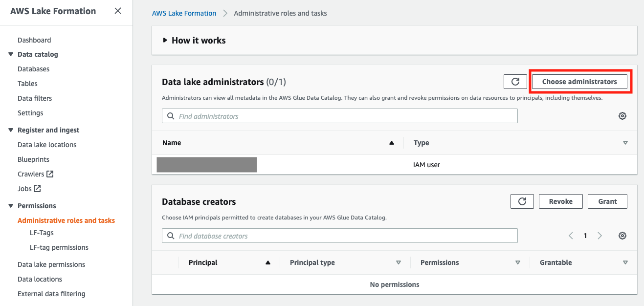Open Data lake locations in sidebar
Image resolution: width=644 pixels, height=306 pixels.
coord(47,145)
